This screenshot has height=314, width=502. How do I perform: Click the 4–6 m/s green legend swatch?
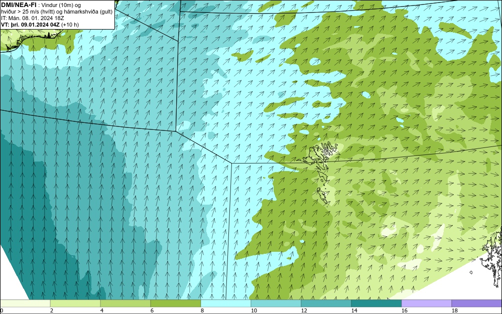125,303
